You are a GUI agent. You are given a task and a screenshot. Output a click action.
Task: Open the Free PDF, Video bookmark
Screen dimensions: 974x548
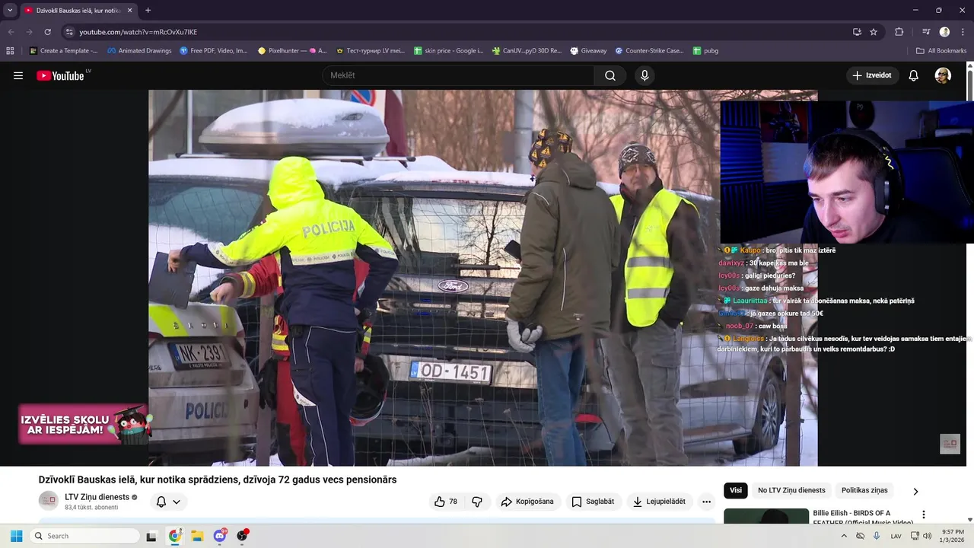[x=214, y=51]
